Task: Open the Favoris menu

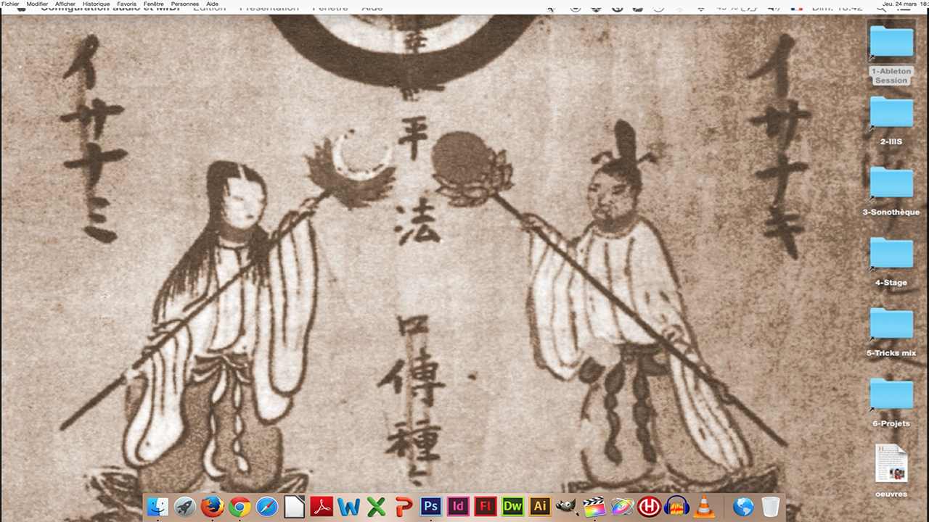Action: click(x=127, y=4)
